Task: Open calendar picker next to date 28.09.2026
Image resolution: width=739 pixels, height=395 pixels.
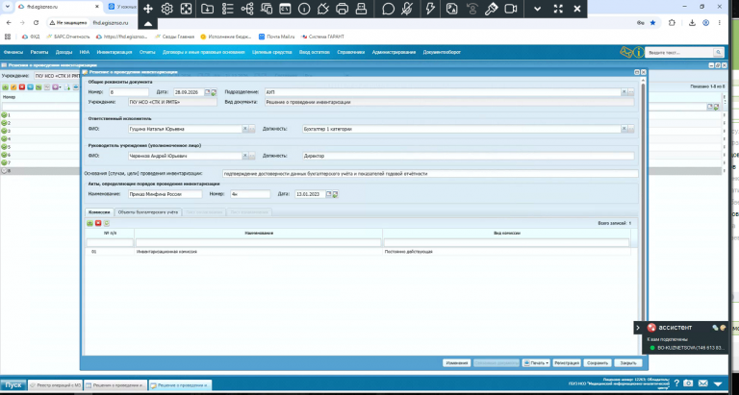Action: (x=207, y=92)
